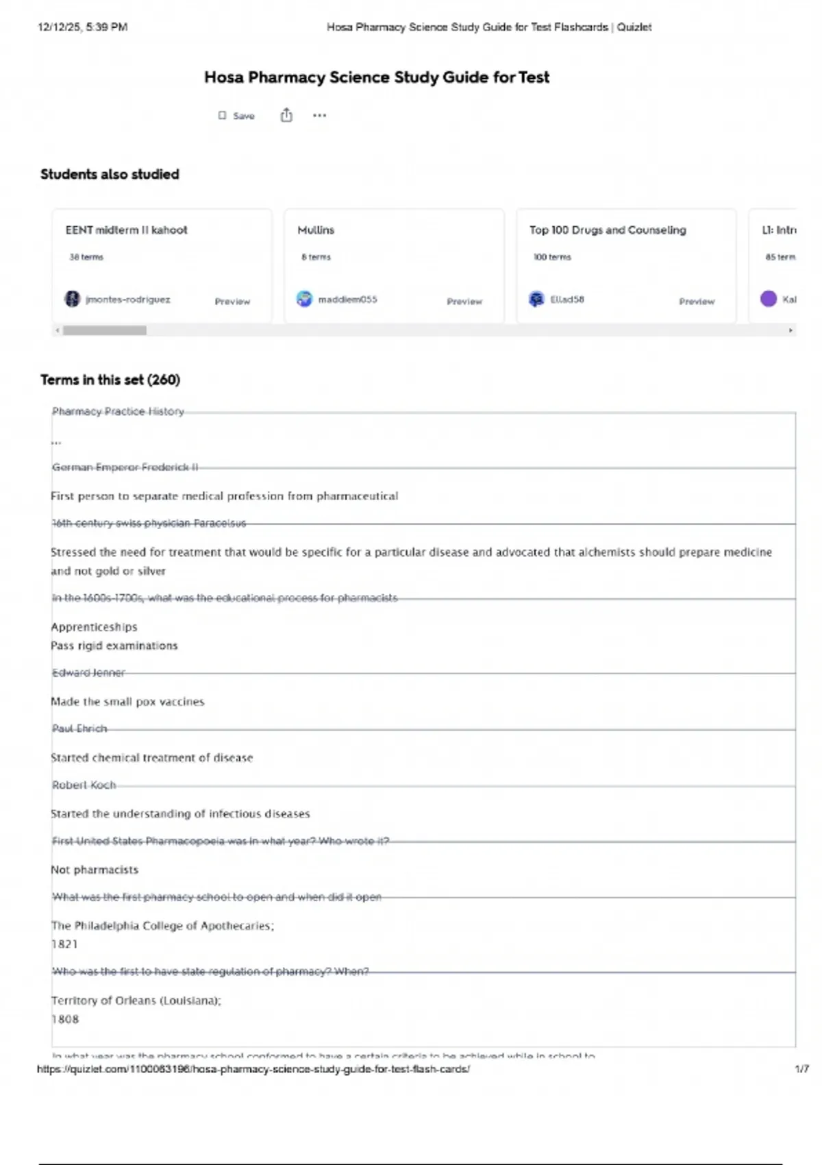
Task: Preview the Top 100 Drugs and Counseling set
Action: pos(697,302)
